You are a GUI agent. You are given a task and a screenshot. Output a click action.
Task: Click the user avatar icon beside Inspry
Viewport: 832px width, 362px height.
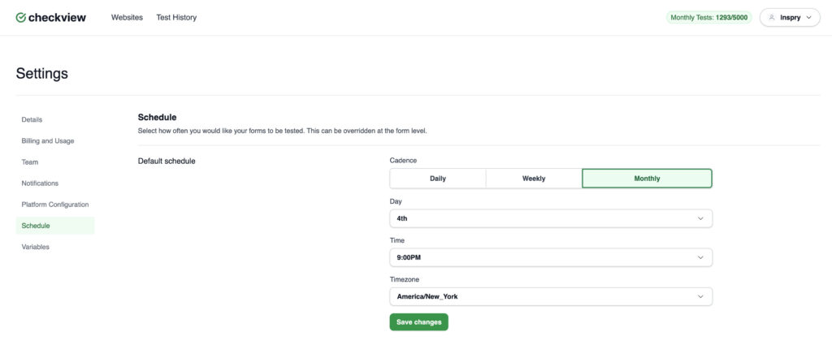click(771, 17)
